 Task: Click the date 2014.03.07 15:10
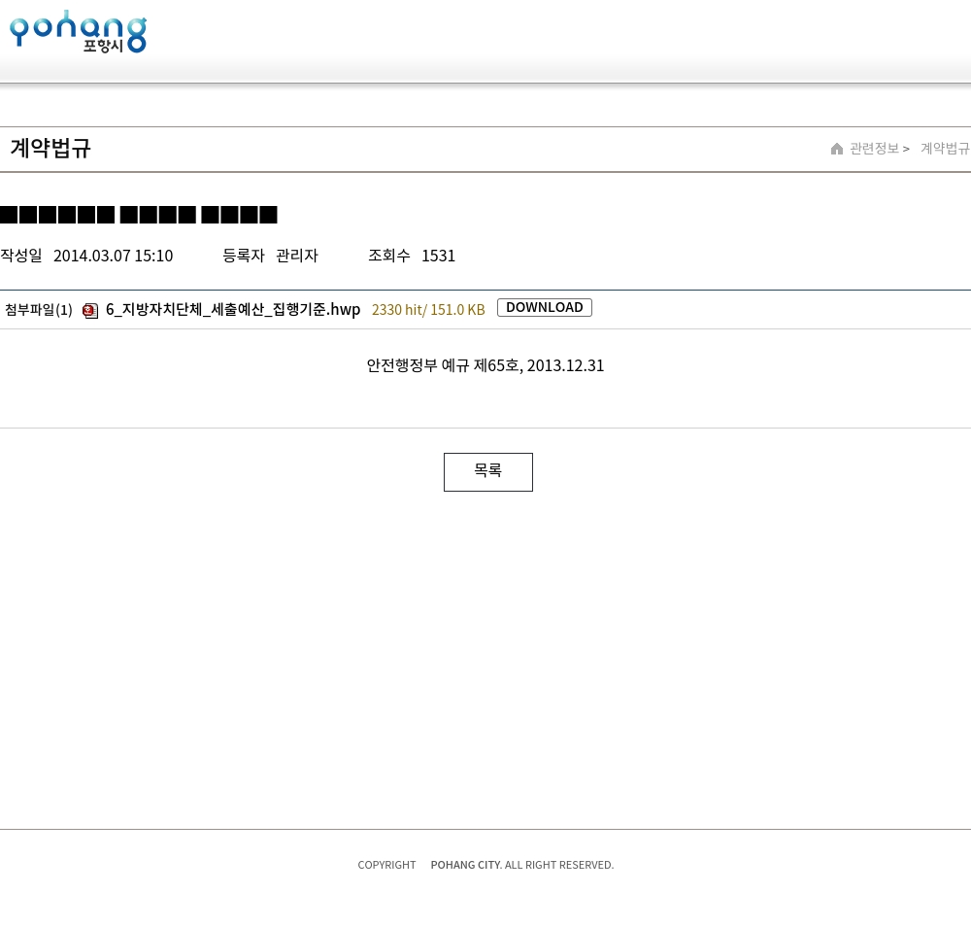click(x=113, y=256)
